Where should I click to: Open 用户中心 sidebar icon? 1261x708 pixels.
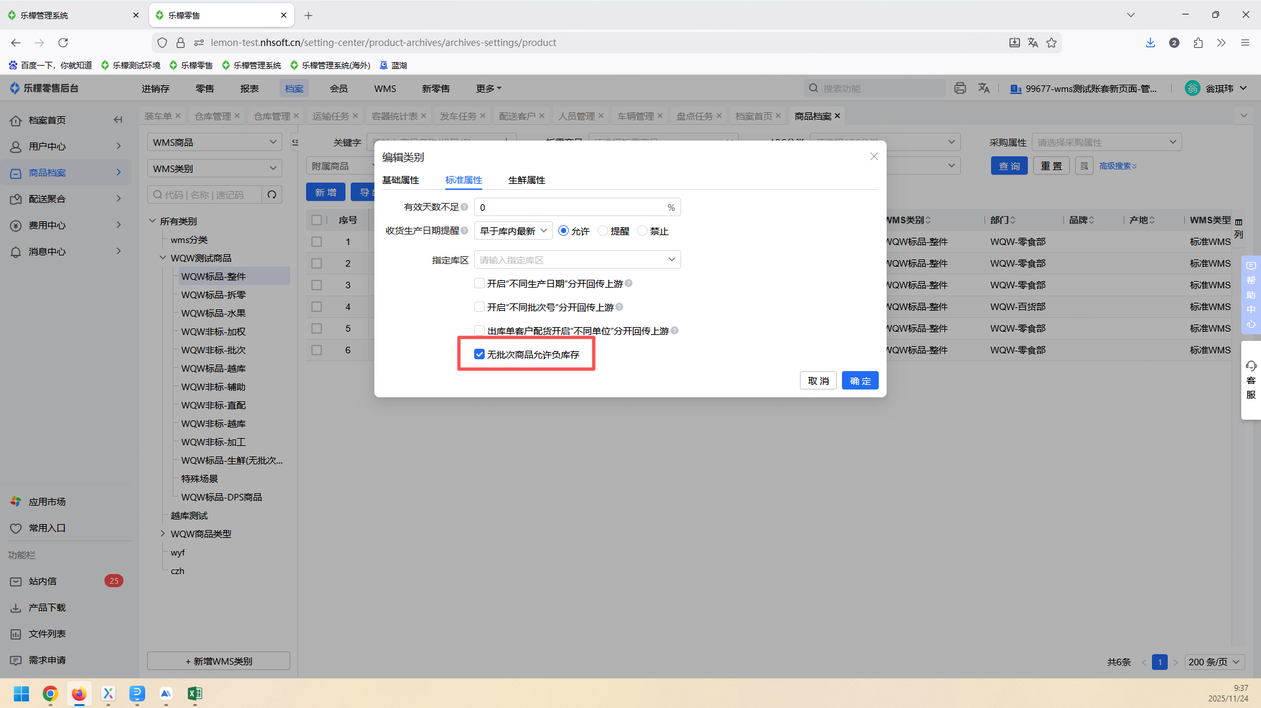click(16, 146)
